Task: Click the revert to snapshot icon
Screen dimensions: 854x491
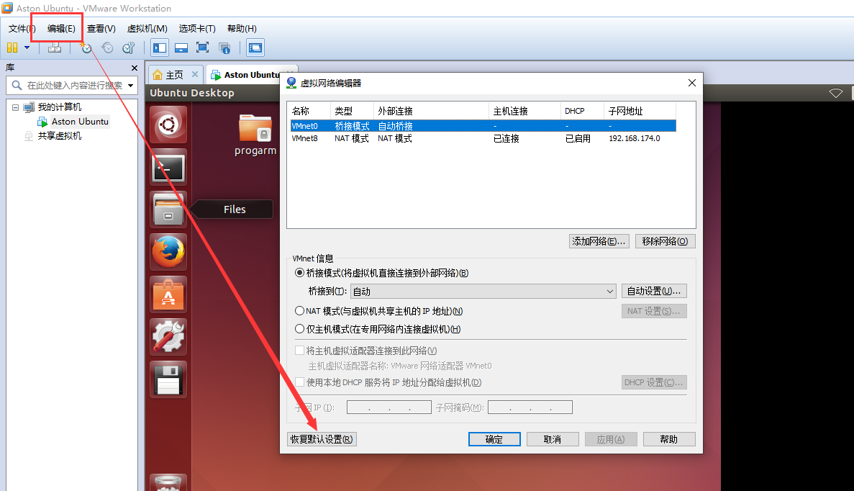Action: [107, 48]
